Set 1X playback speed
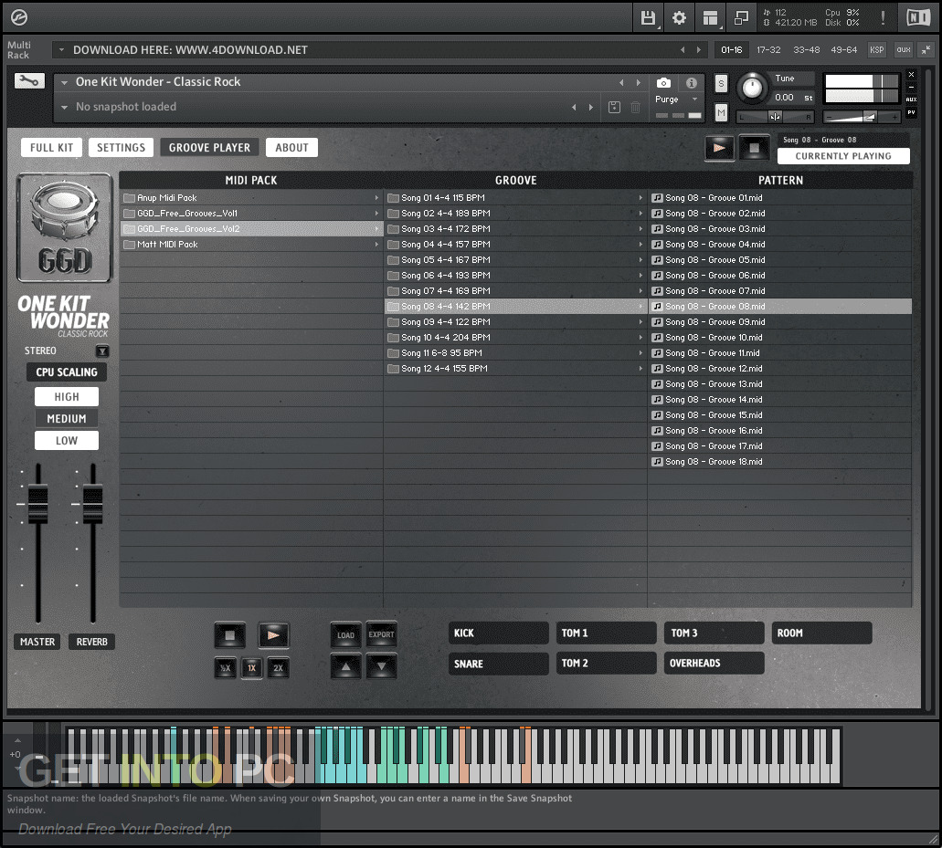 252,668
